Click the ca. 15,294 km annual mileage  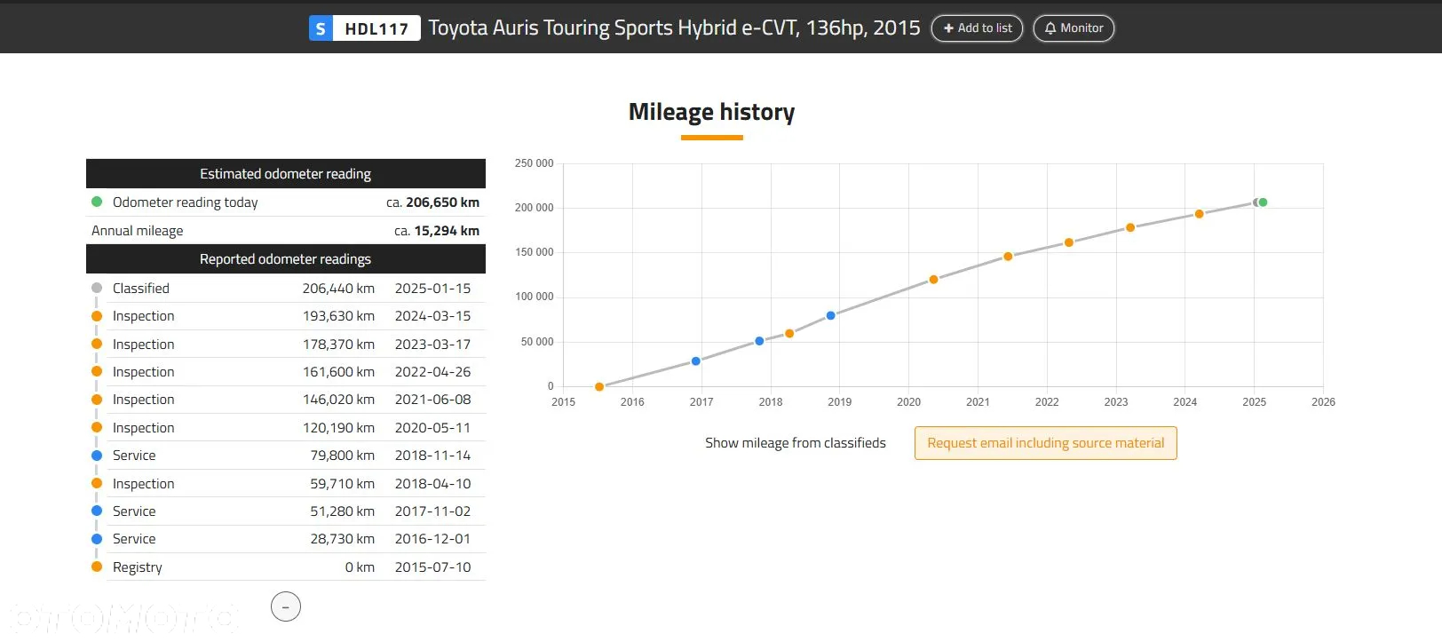437,230
